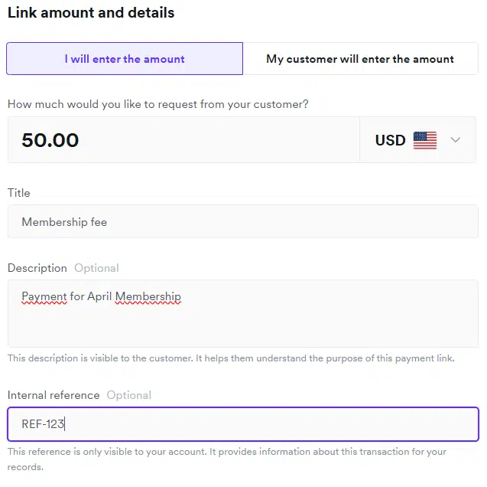
Task: Click the US flag icon
Action: point(425,140)
